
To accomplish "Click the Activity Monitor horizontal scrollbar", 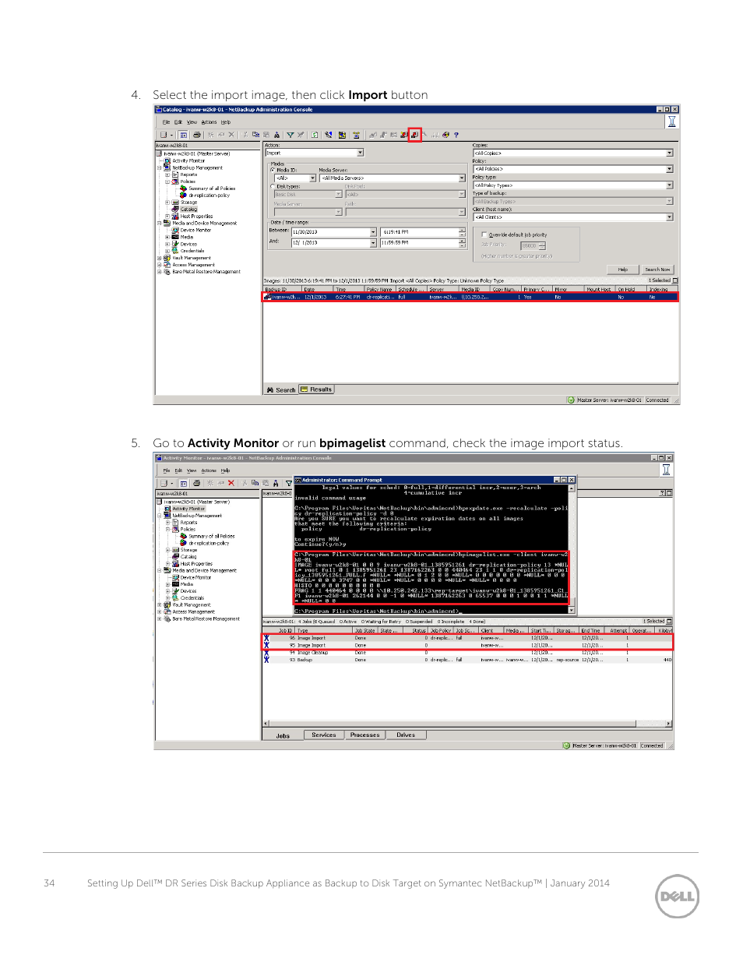I will coord(467,724).
